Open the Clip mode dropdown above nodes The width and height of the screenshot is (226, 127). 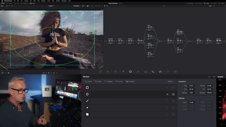point(210,6)
